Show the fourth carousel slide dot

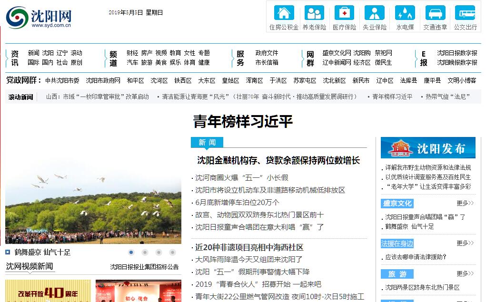173,253
